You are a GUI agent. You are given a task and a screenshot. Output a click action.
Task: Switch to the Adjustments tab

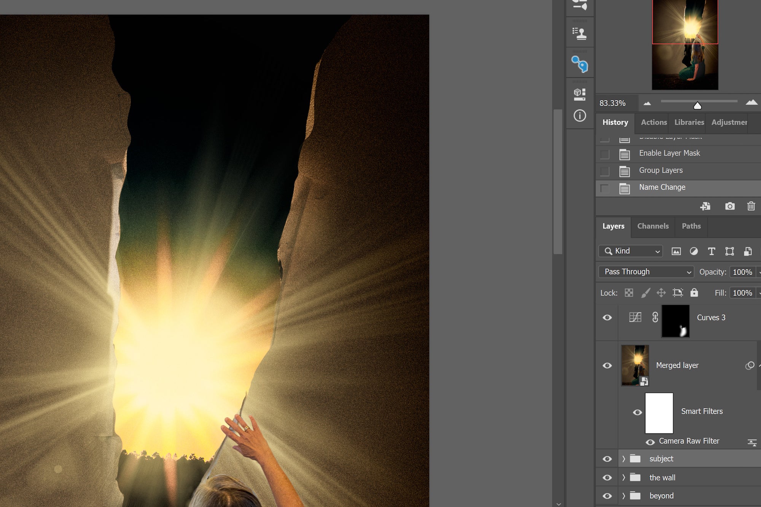coord(729,122)
